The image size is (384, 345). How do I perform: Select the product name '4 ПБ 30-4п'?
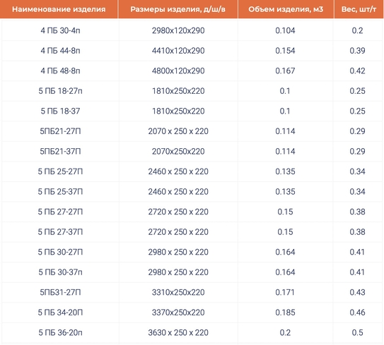(x=60, y=30)
